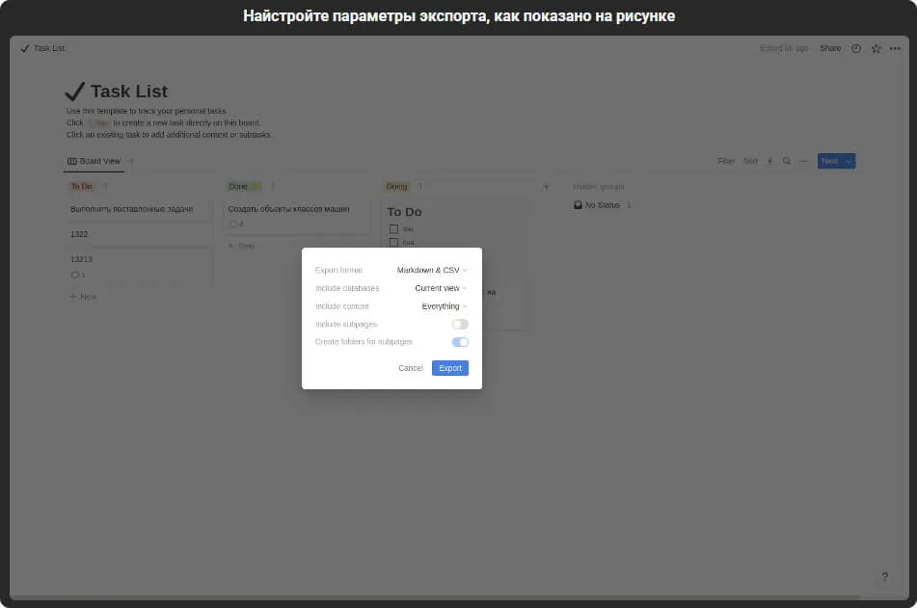
Task: Click the Export button
Action: click(449, 368)
